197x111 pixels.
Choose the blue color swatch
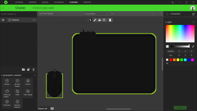point(189,60)
